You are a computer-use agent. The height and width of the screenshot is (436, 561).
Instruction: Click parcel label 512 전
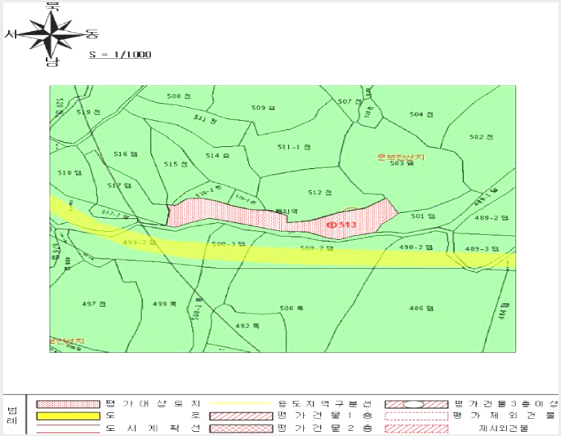point(320,193)
